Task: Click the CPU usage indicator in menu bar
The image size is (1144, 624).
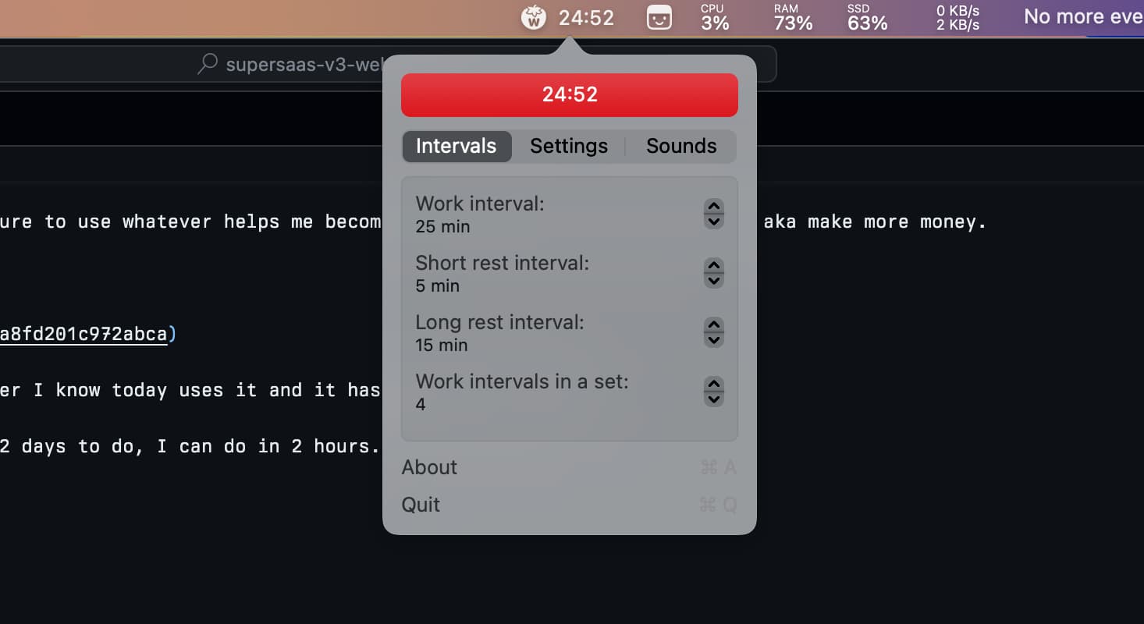Action: [714, 17]
